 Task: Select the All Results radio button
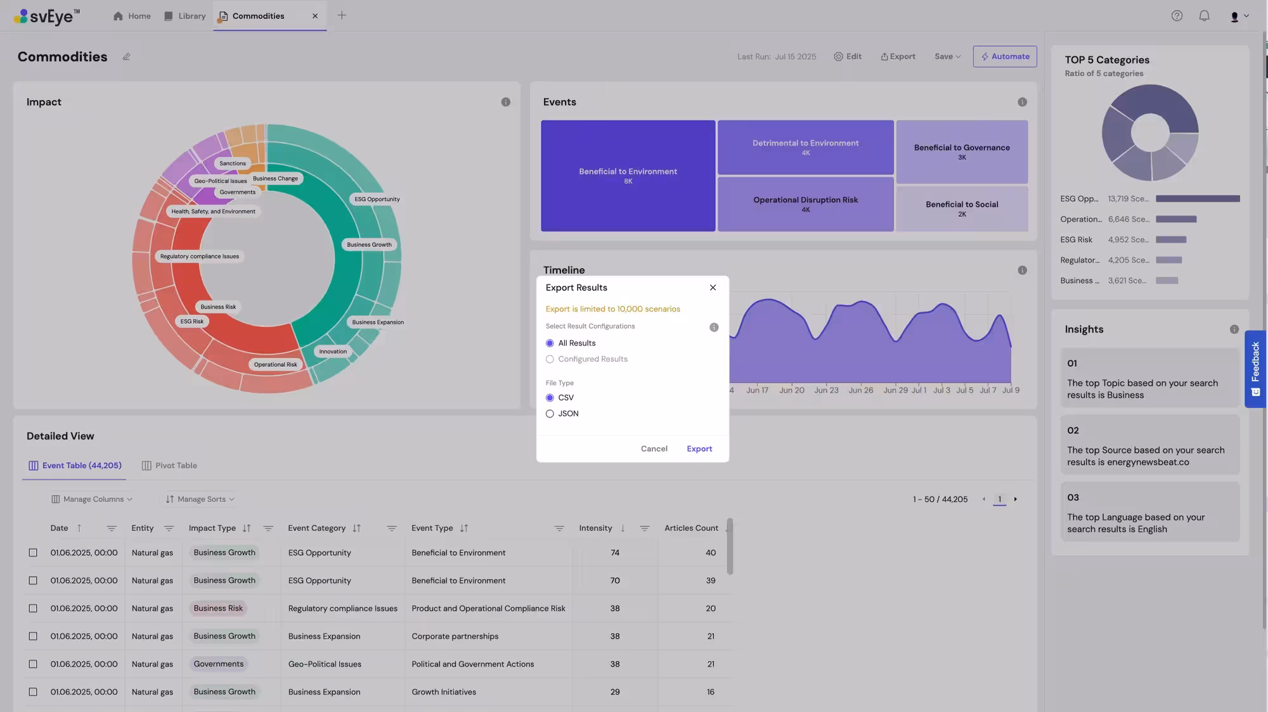(x=550, y=343)
